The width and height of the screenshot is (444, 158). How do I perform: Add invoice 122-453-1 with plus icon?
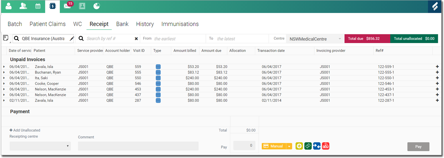(437, 89)
